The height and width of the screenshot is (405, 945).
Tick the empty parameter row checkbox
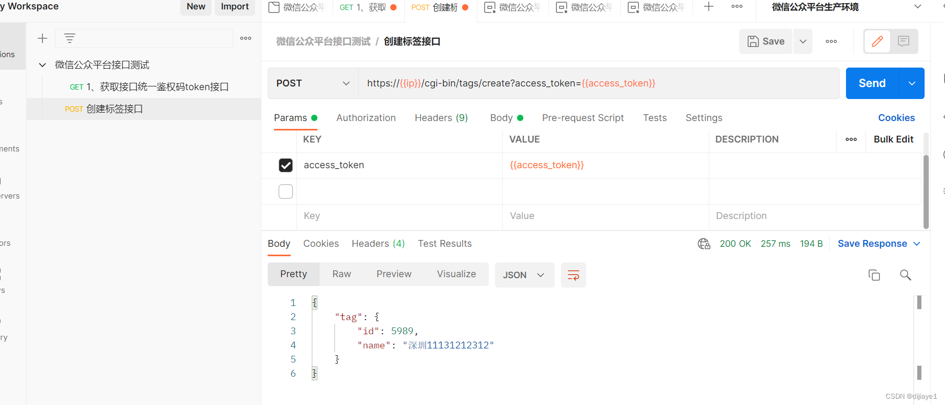285,191
